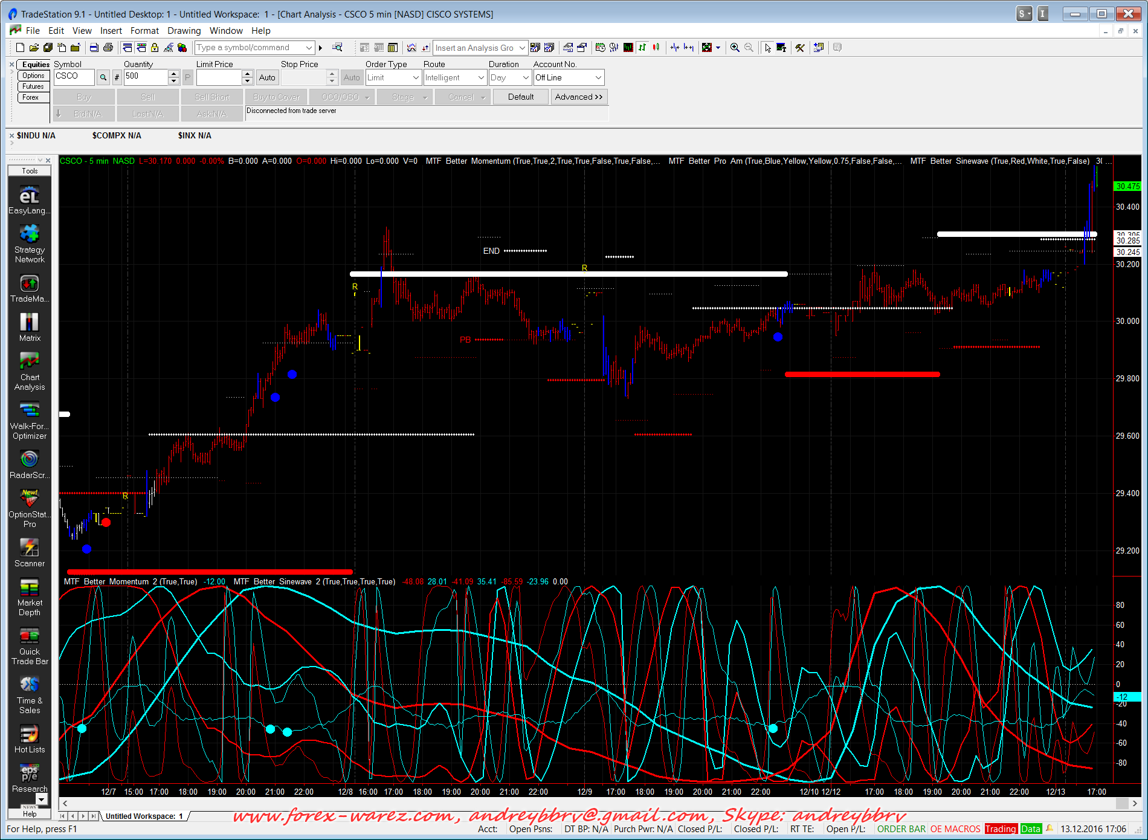The height and width of the screenshot is (840, 1148).
Task: Click the zoom in magnifier icon
Action: pyautogui.click(x=735, y=48)
